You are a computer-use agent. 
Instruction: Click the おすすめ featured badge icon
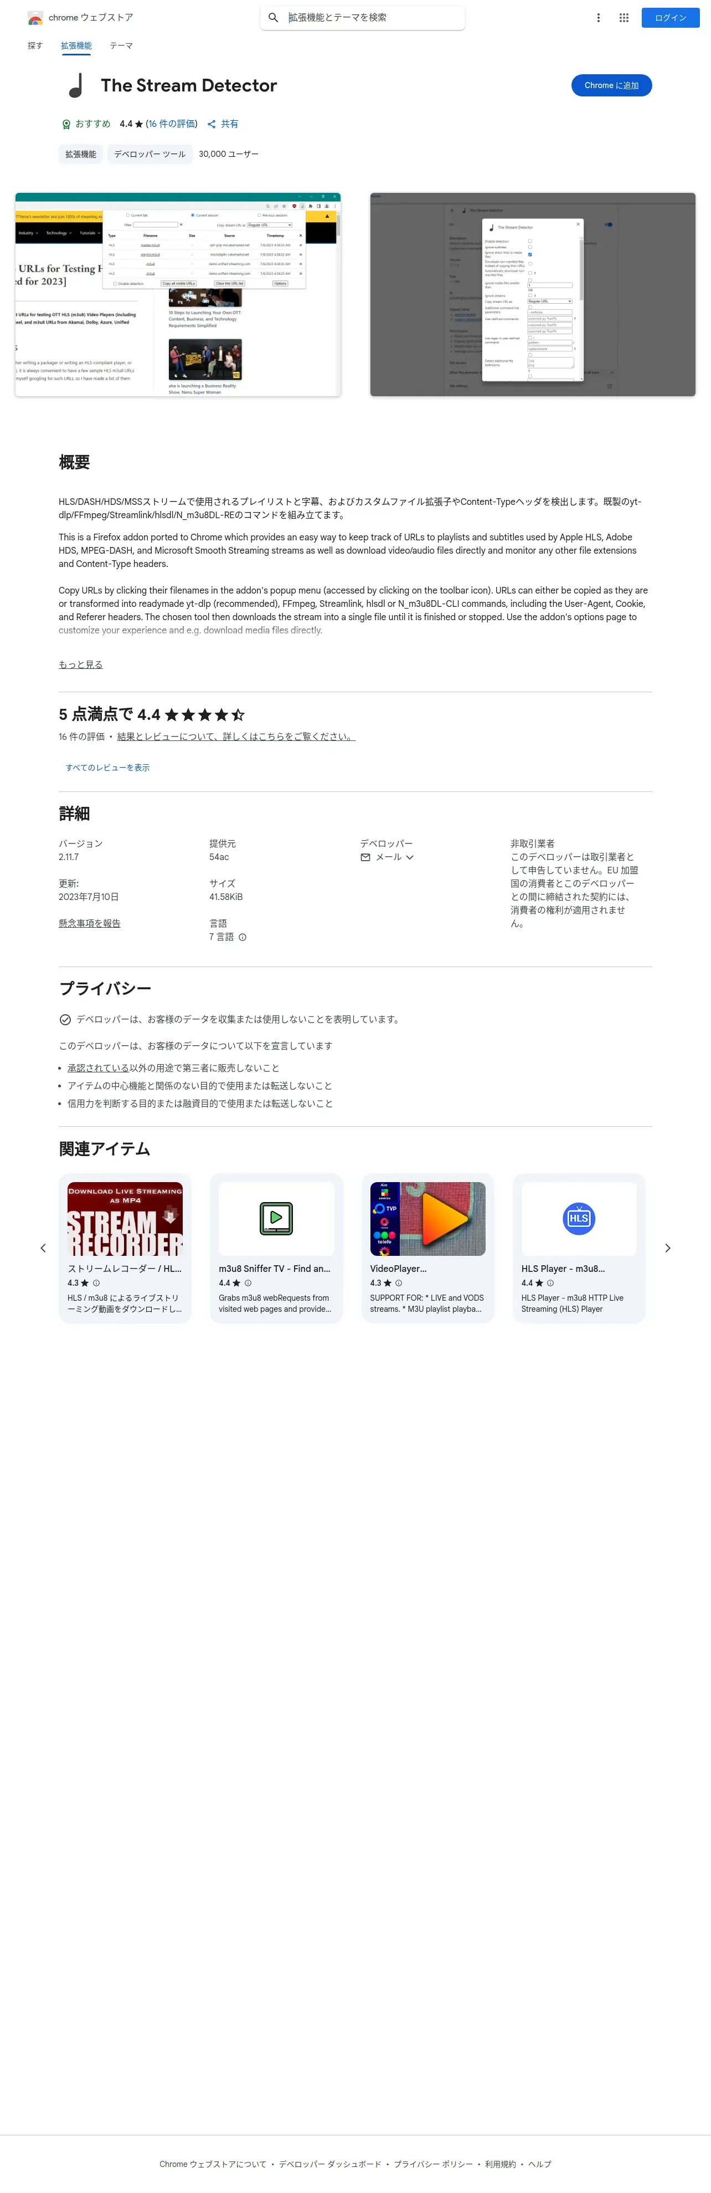pos(66,124)
